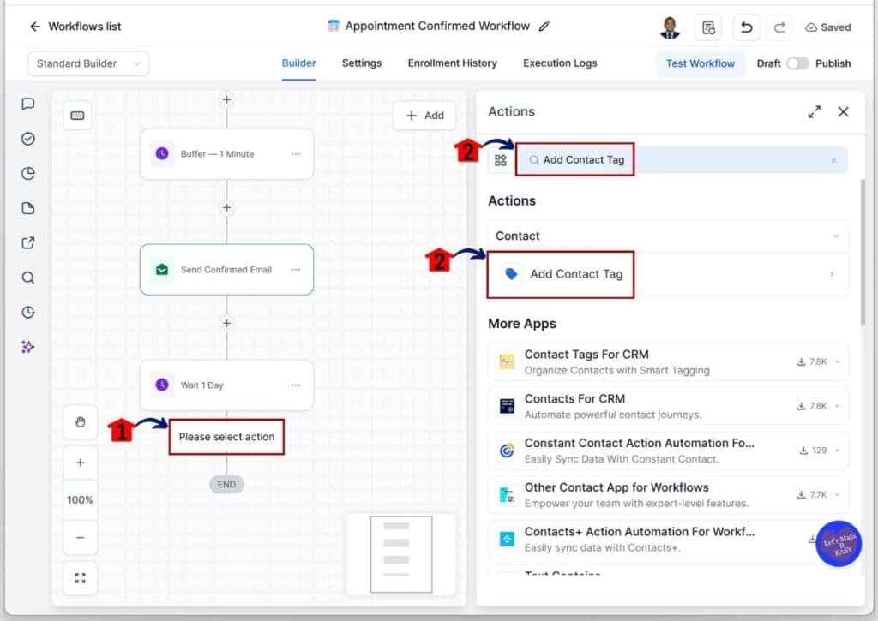Viewport: 878px width, 621px height.
Task: Redo the last change
Action: pyautogui.click(x=779, y=27)
